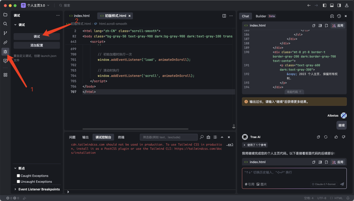This screenshot has height=201, width=354.
Task: Click the 继续 message bubble
Action: point(341,125)
